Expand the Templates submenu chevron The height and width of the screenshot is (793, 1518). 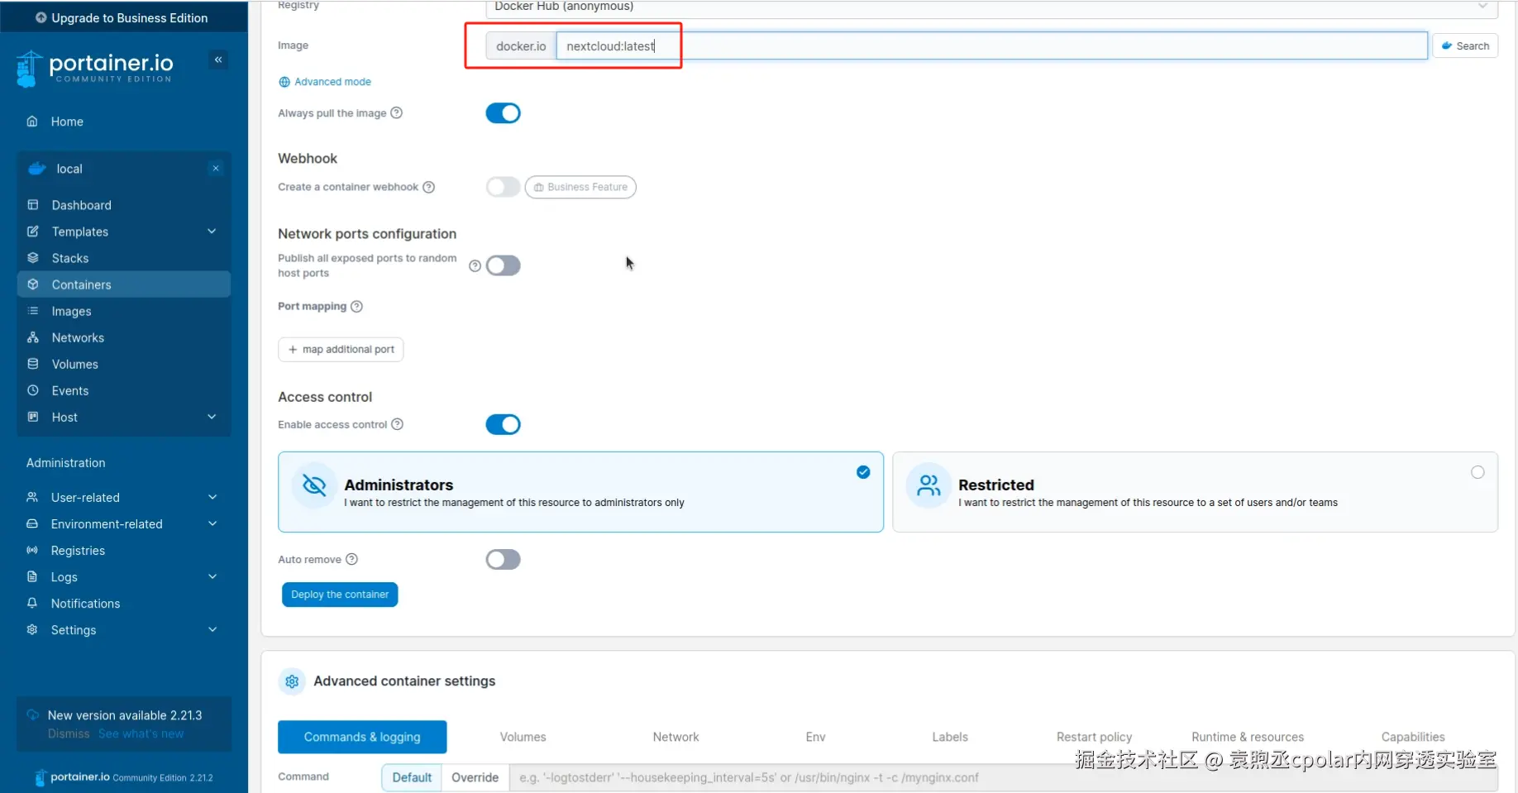pos(212,232)
